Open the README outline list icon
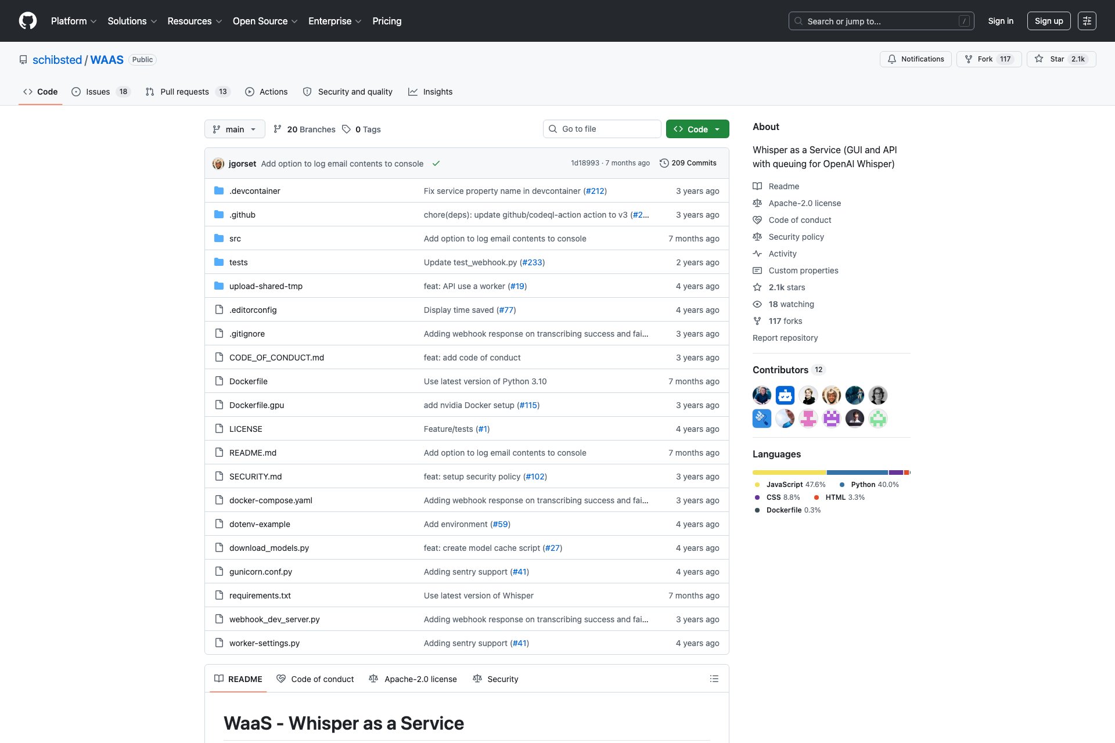1115x743 pixels. (x=714, y=679)
